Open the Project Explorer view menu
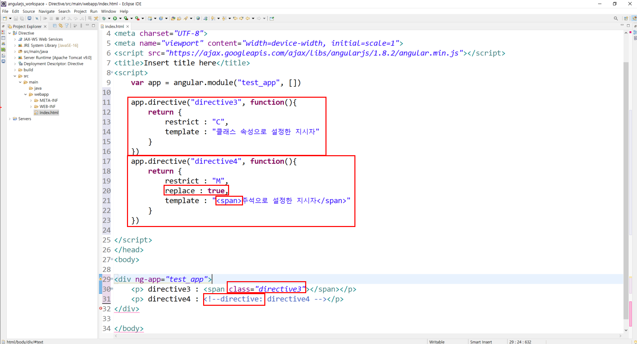637x344 pixels. pos(81,26)
